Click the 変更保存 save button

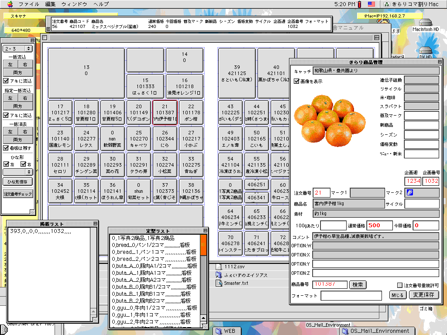click(423, 295)
